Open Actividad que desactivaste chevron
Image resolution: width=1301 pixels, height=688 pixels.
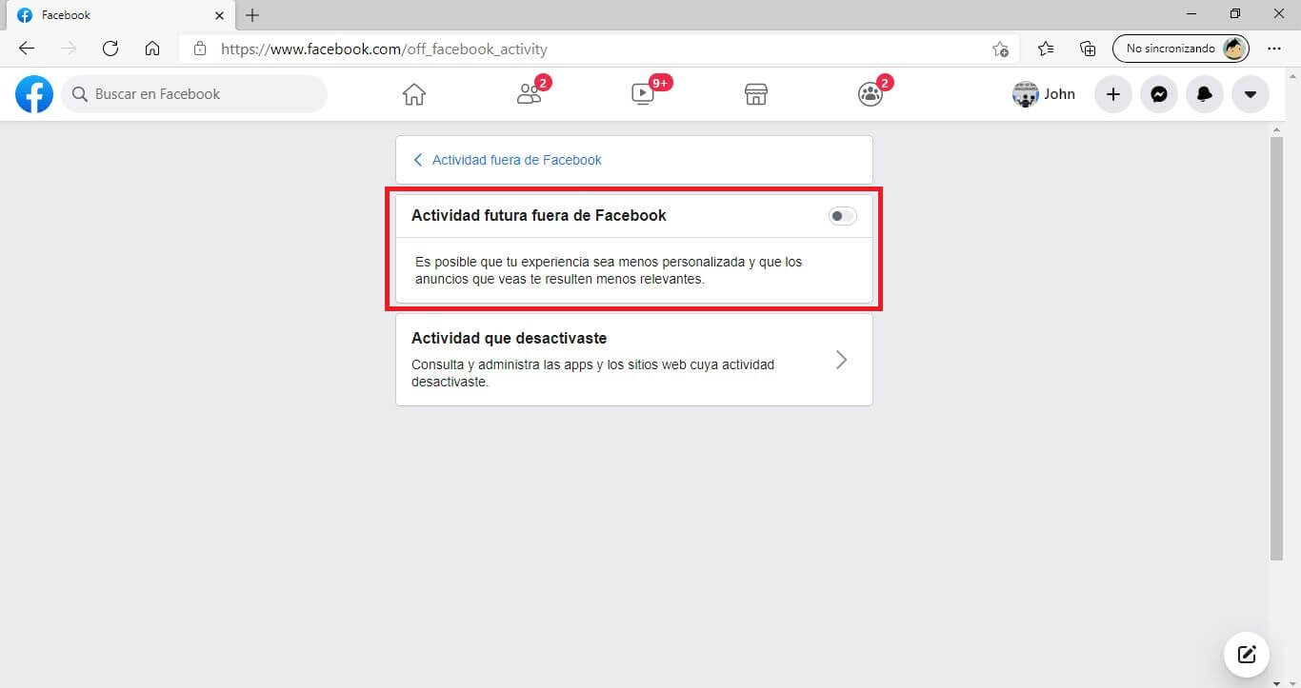pyautogui.click(x=841, y=360)
